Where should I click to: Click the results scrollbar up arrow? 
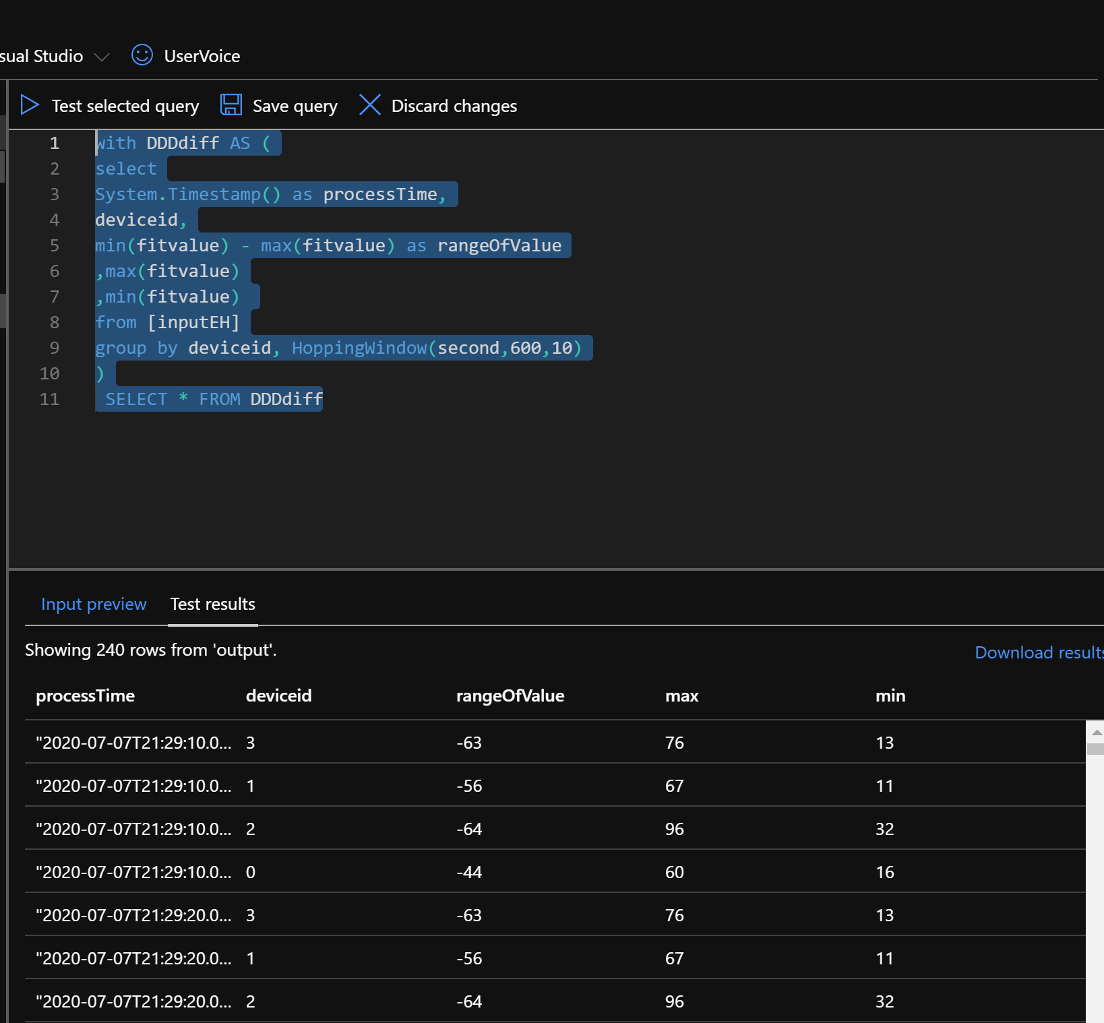pos(1096,732)
